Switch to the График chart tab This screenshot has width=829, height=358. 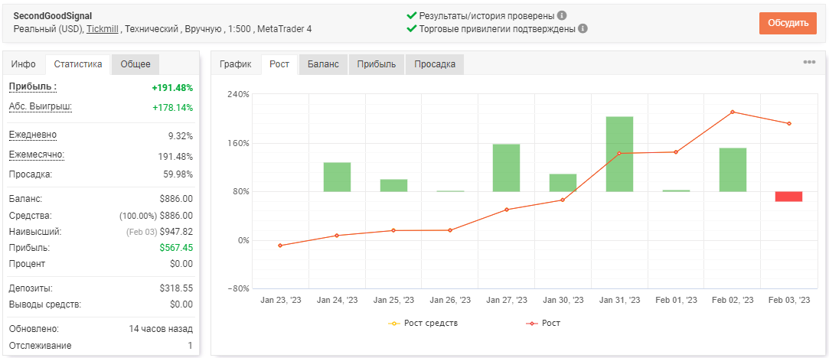pyautogui.click(x=236, y=64)
